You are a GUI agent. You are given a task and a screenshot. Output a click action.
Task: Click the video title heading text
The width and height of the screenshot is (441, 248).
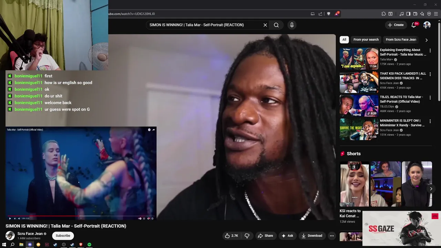(66, 226)
